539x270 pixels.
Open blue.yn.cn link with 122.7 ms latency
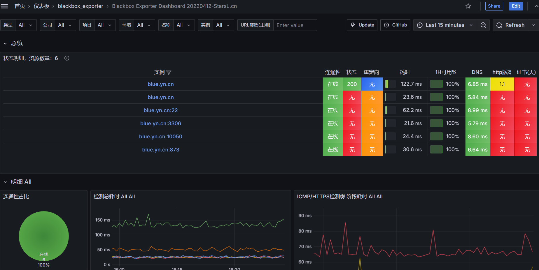[x=161, y=84]
